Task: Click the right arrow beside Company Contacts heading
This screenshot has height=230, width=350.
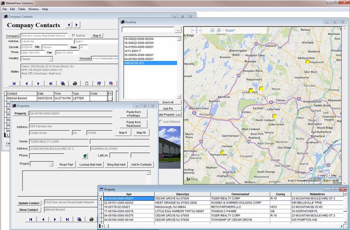Action: pos(77,25)
